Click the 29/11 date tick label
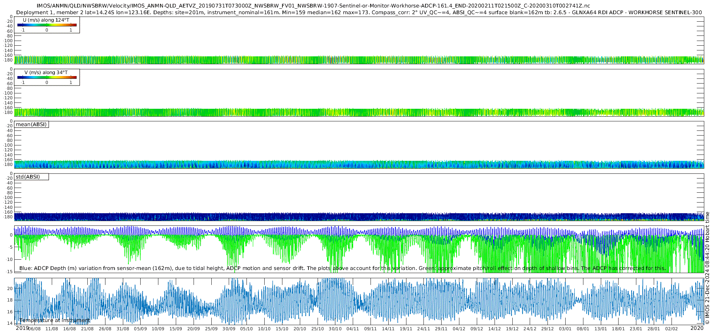This screenshot has height=335, width=711. pos(441,329)
